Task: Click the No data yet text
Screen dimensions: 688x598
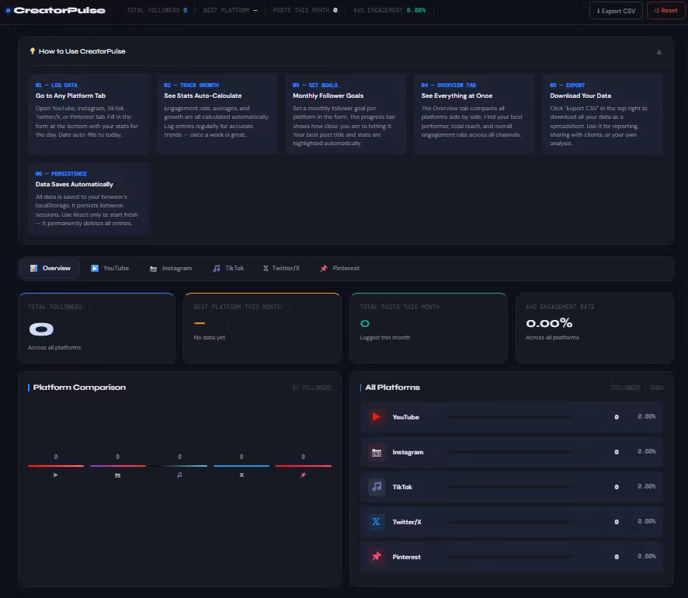Action: (210, 337)
